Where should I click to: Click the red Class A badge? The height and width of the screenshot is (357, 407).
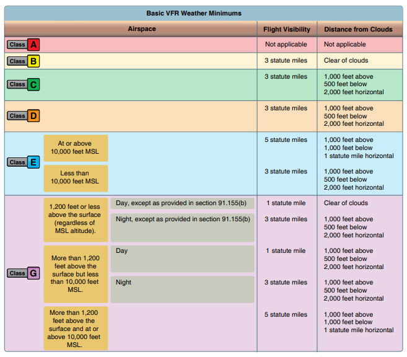[x=24, y=45]
